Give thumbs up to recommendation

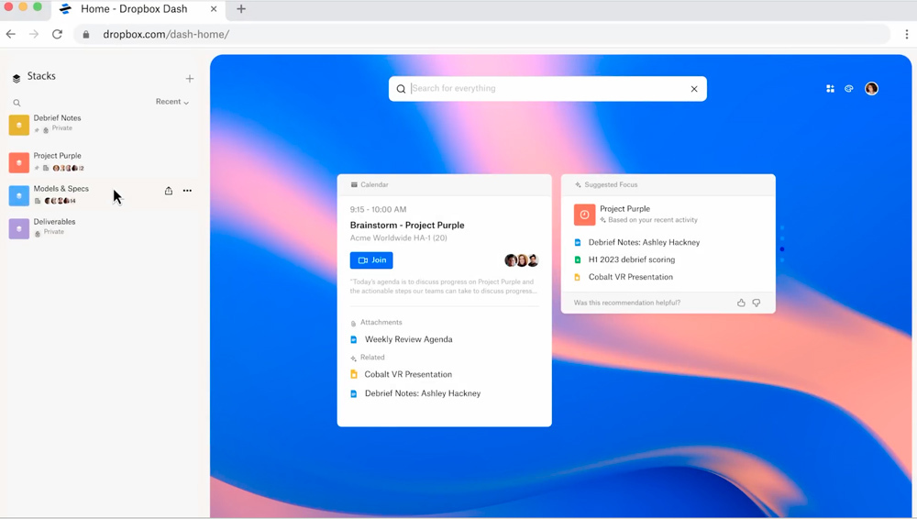(x=741, y=304)
